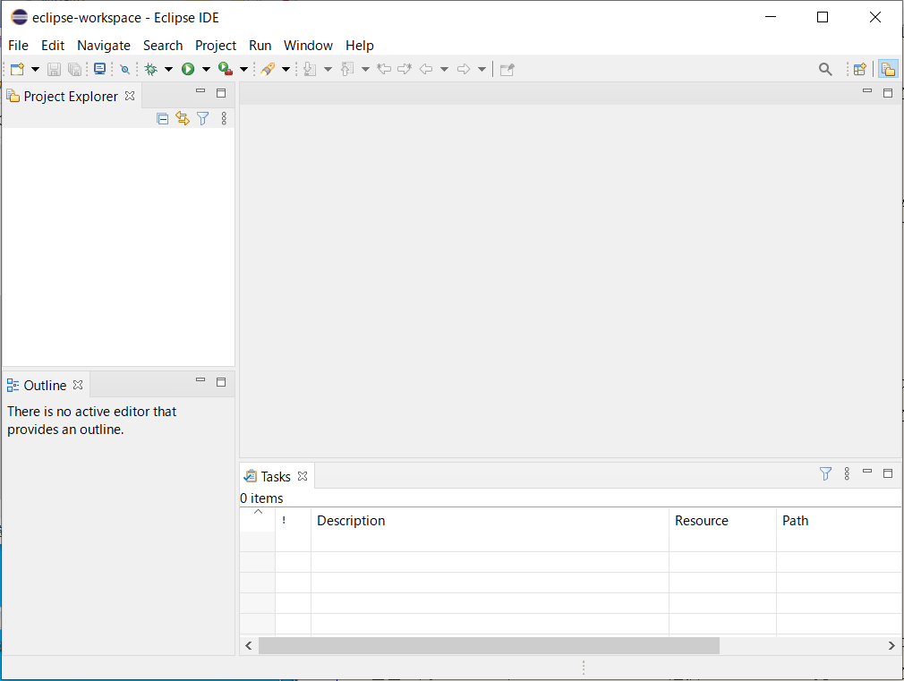Open the Search menu
904x681 pixels.
[163, 46]
